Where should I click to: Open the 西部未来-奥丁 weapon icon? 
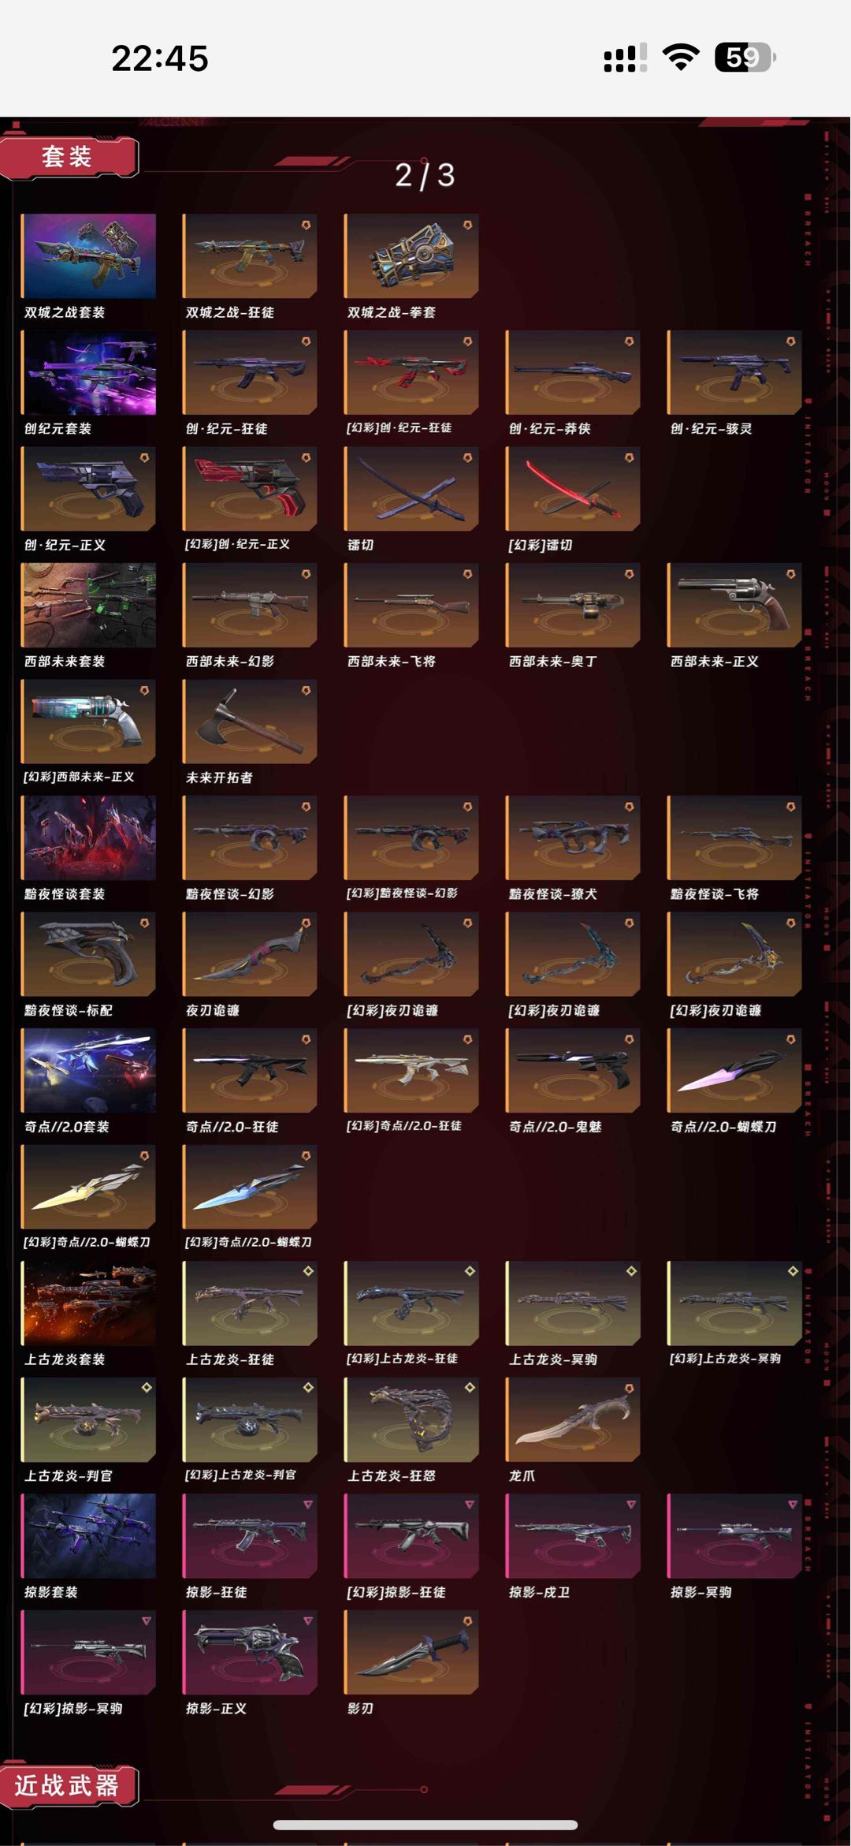click(572, 605)
